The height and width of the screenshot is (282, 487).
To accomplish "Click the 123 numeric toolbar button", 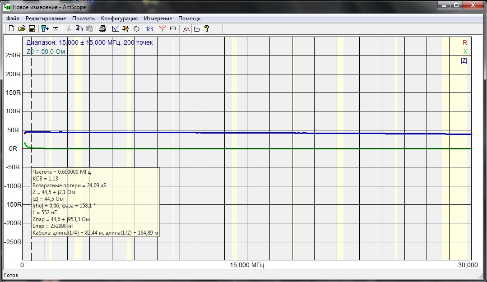I will click(x=149, y=29).
